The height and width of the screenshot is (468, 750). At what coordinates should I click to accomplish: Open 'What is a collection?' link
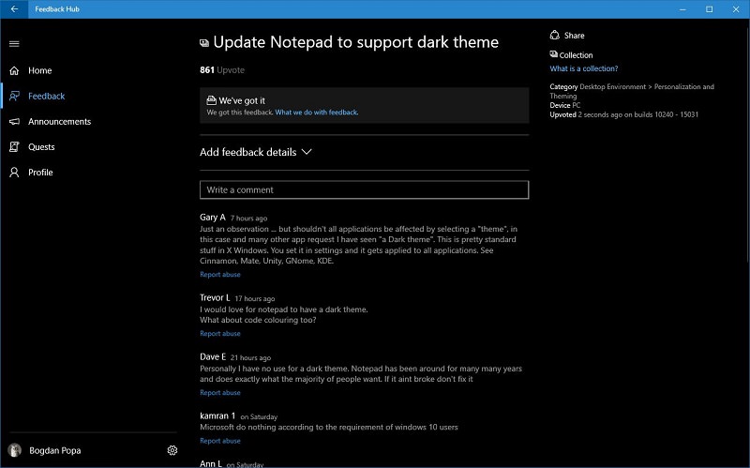[x=583, y=68]
